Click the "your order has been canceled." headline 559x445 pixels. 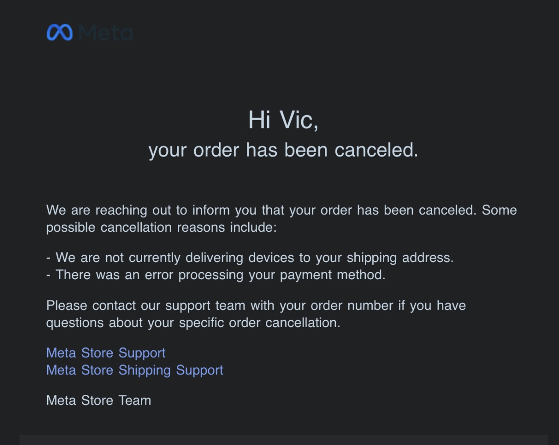[283, 150]
